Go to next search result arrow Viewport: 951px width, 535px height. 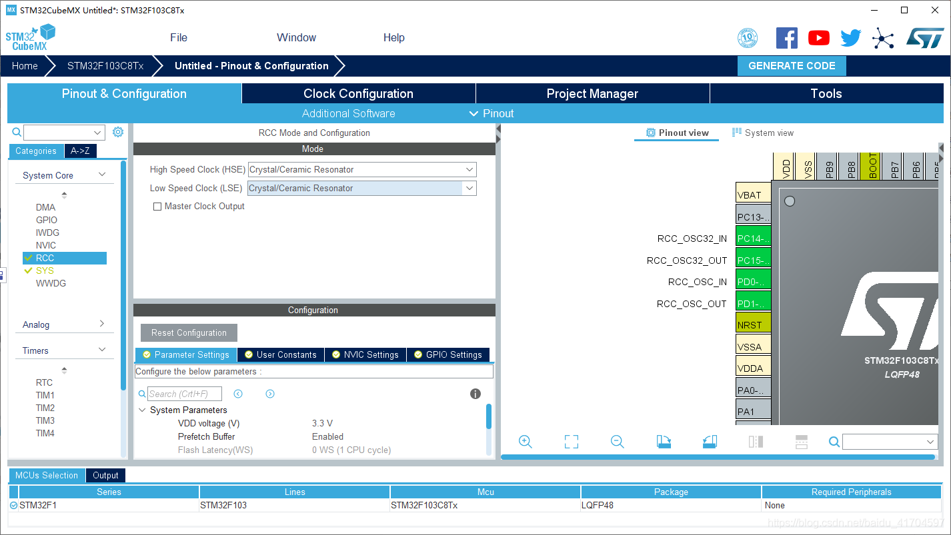pyautogui.click(x=270, y=394)
